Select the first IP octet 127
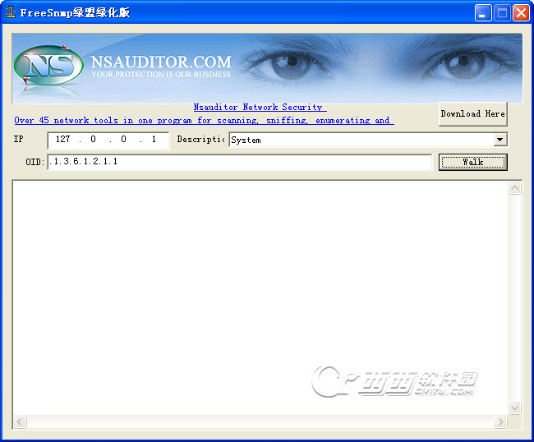Screen dimensions: 534x442 [x=63, y=140]
